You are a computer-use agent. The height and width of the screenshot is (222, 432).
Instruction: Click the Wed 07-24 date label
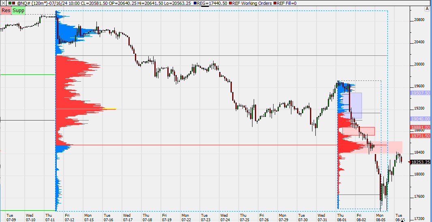pyautogui.click(x=225, y=217)
